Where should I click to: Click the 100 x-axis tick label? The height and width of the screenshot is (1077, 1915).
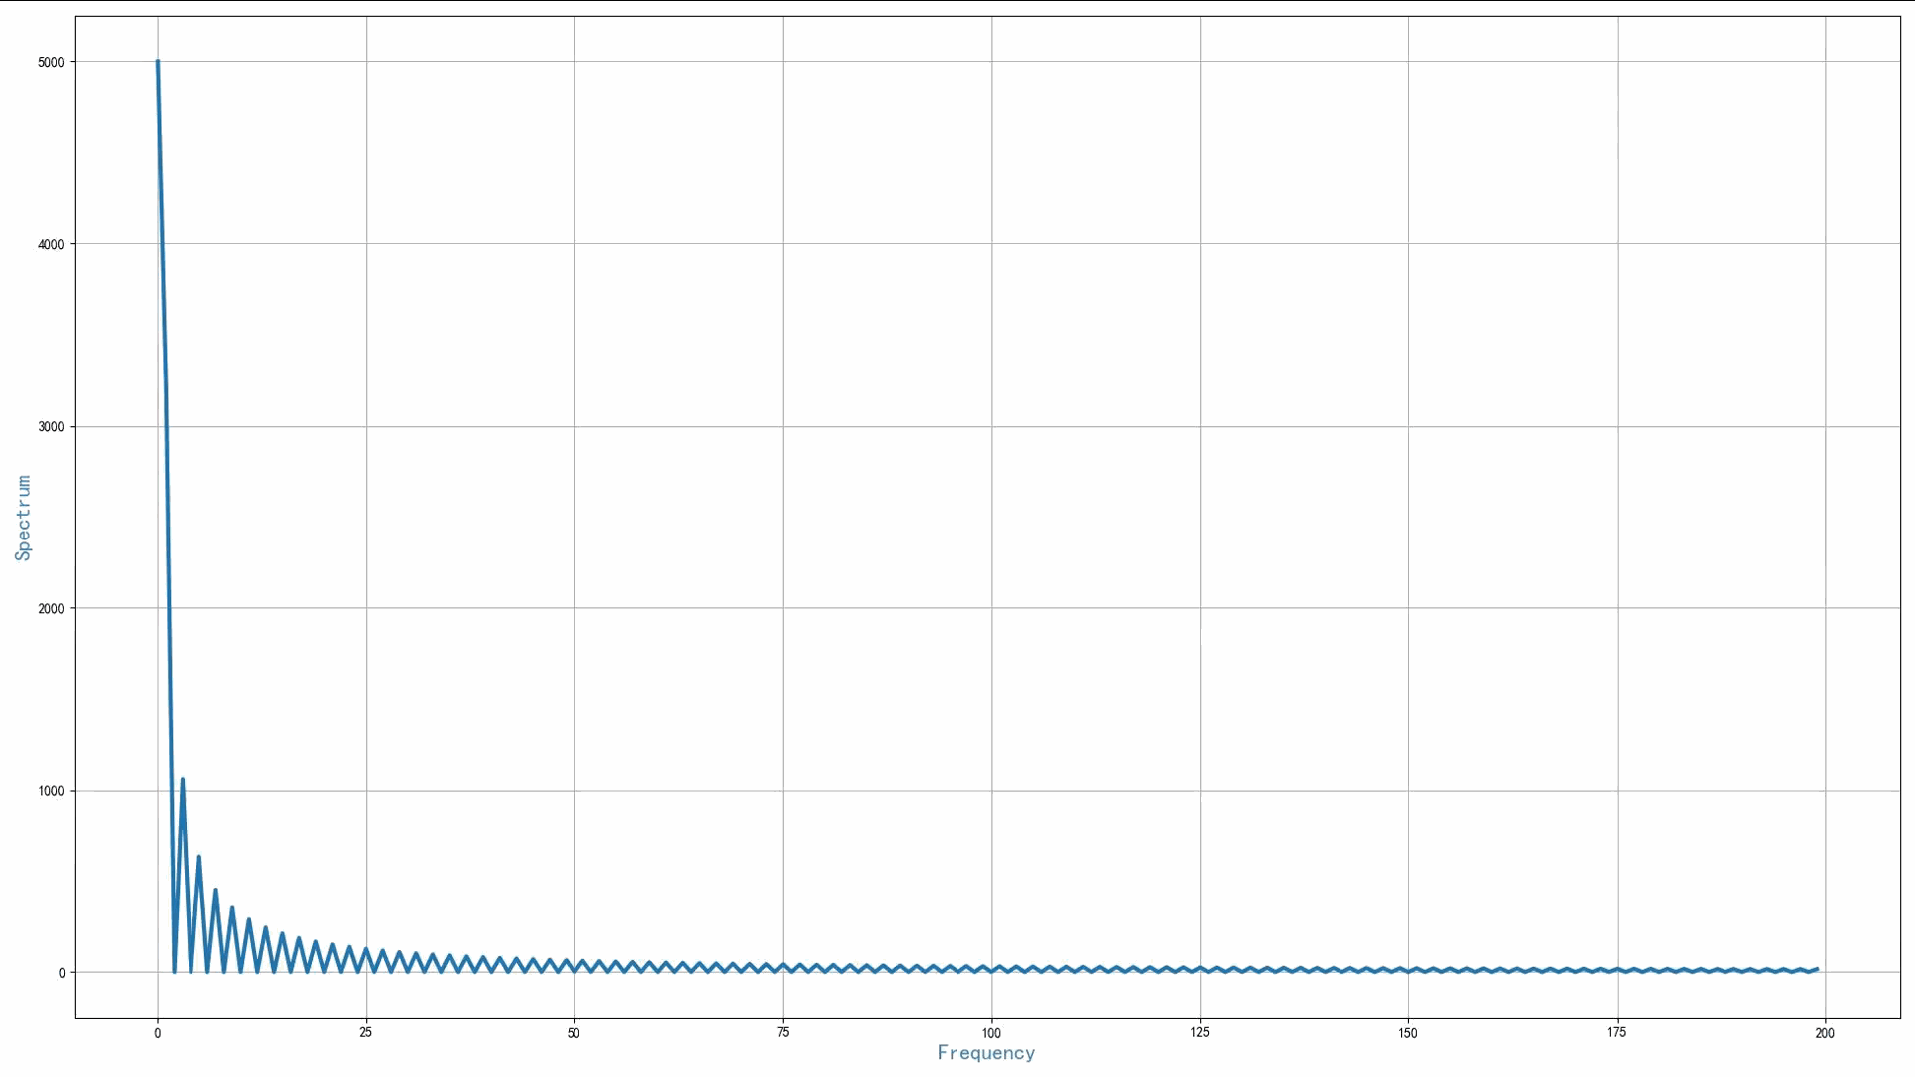(x=991, y=1033)
